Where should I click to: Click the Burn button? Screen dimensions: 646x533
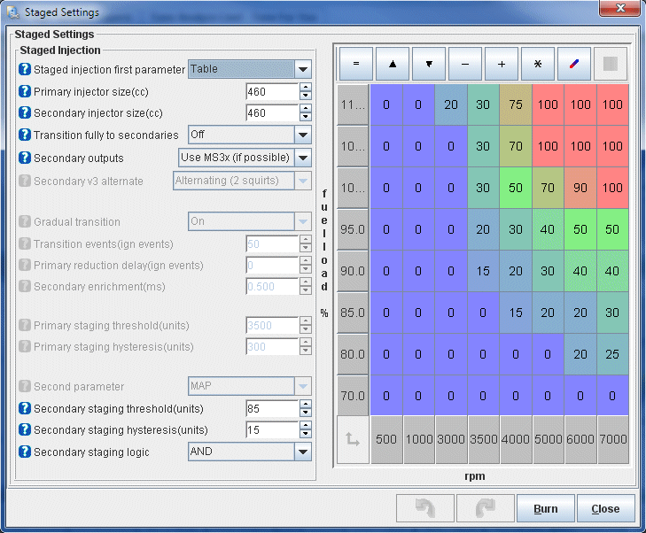coord(545,508)
